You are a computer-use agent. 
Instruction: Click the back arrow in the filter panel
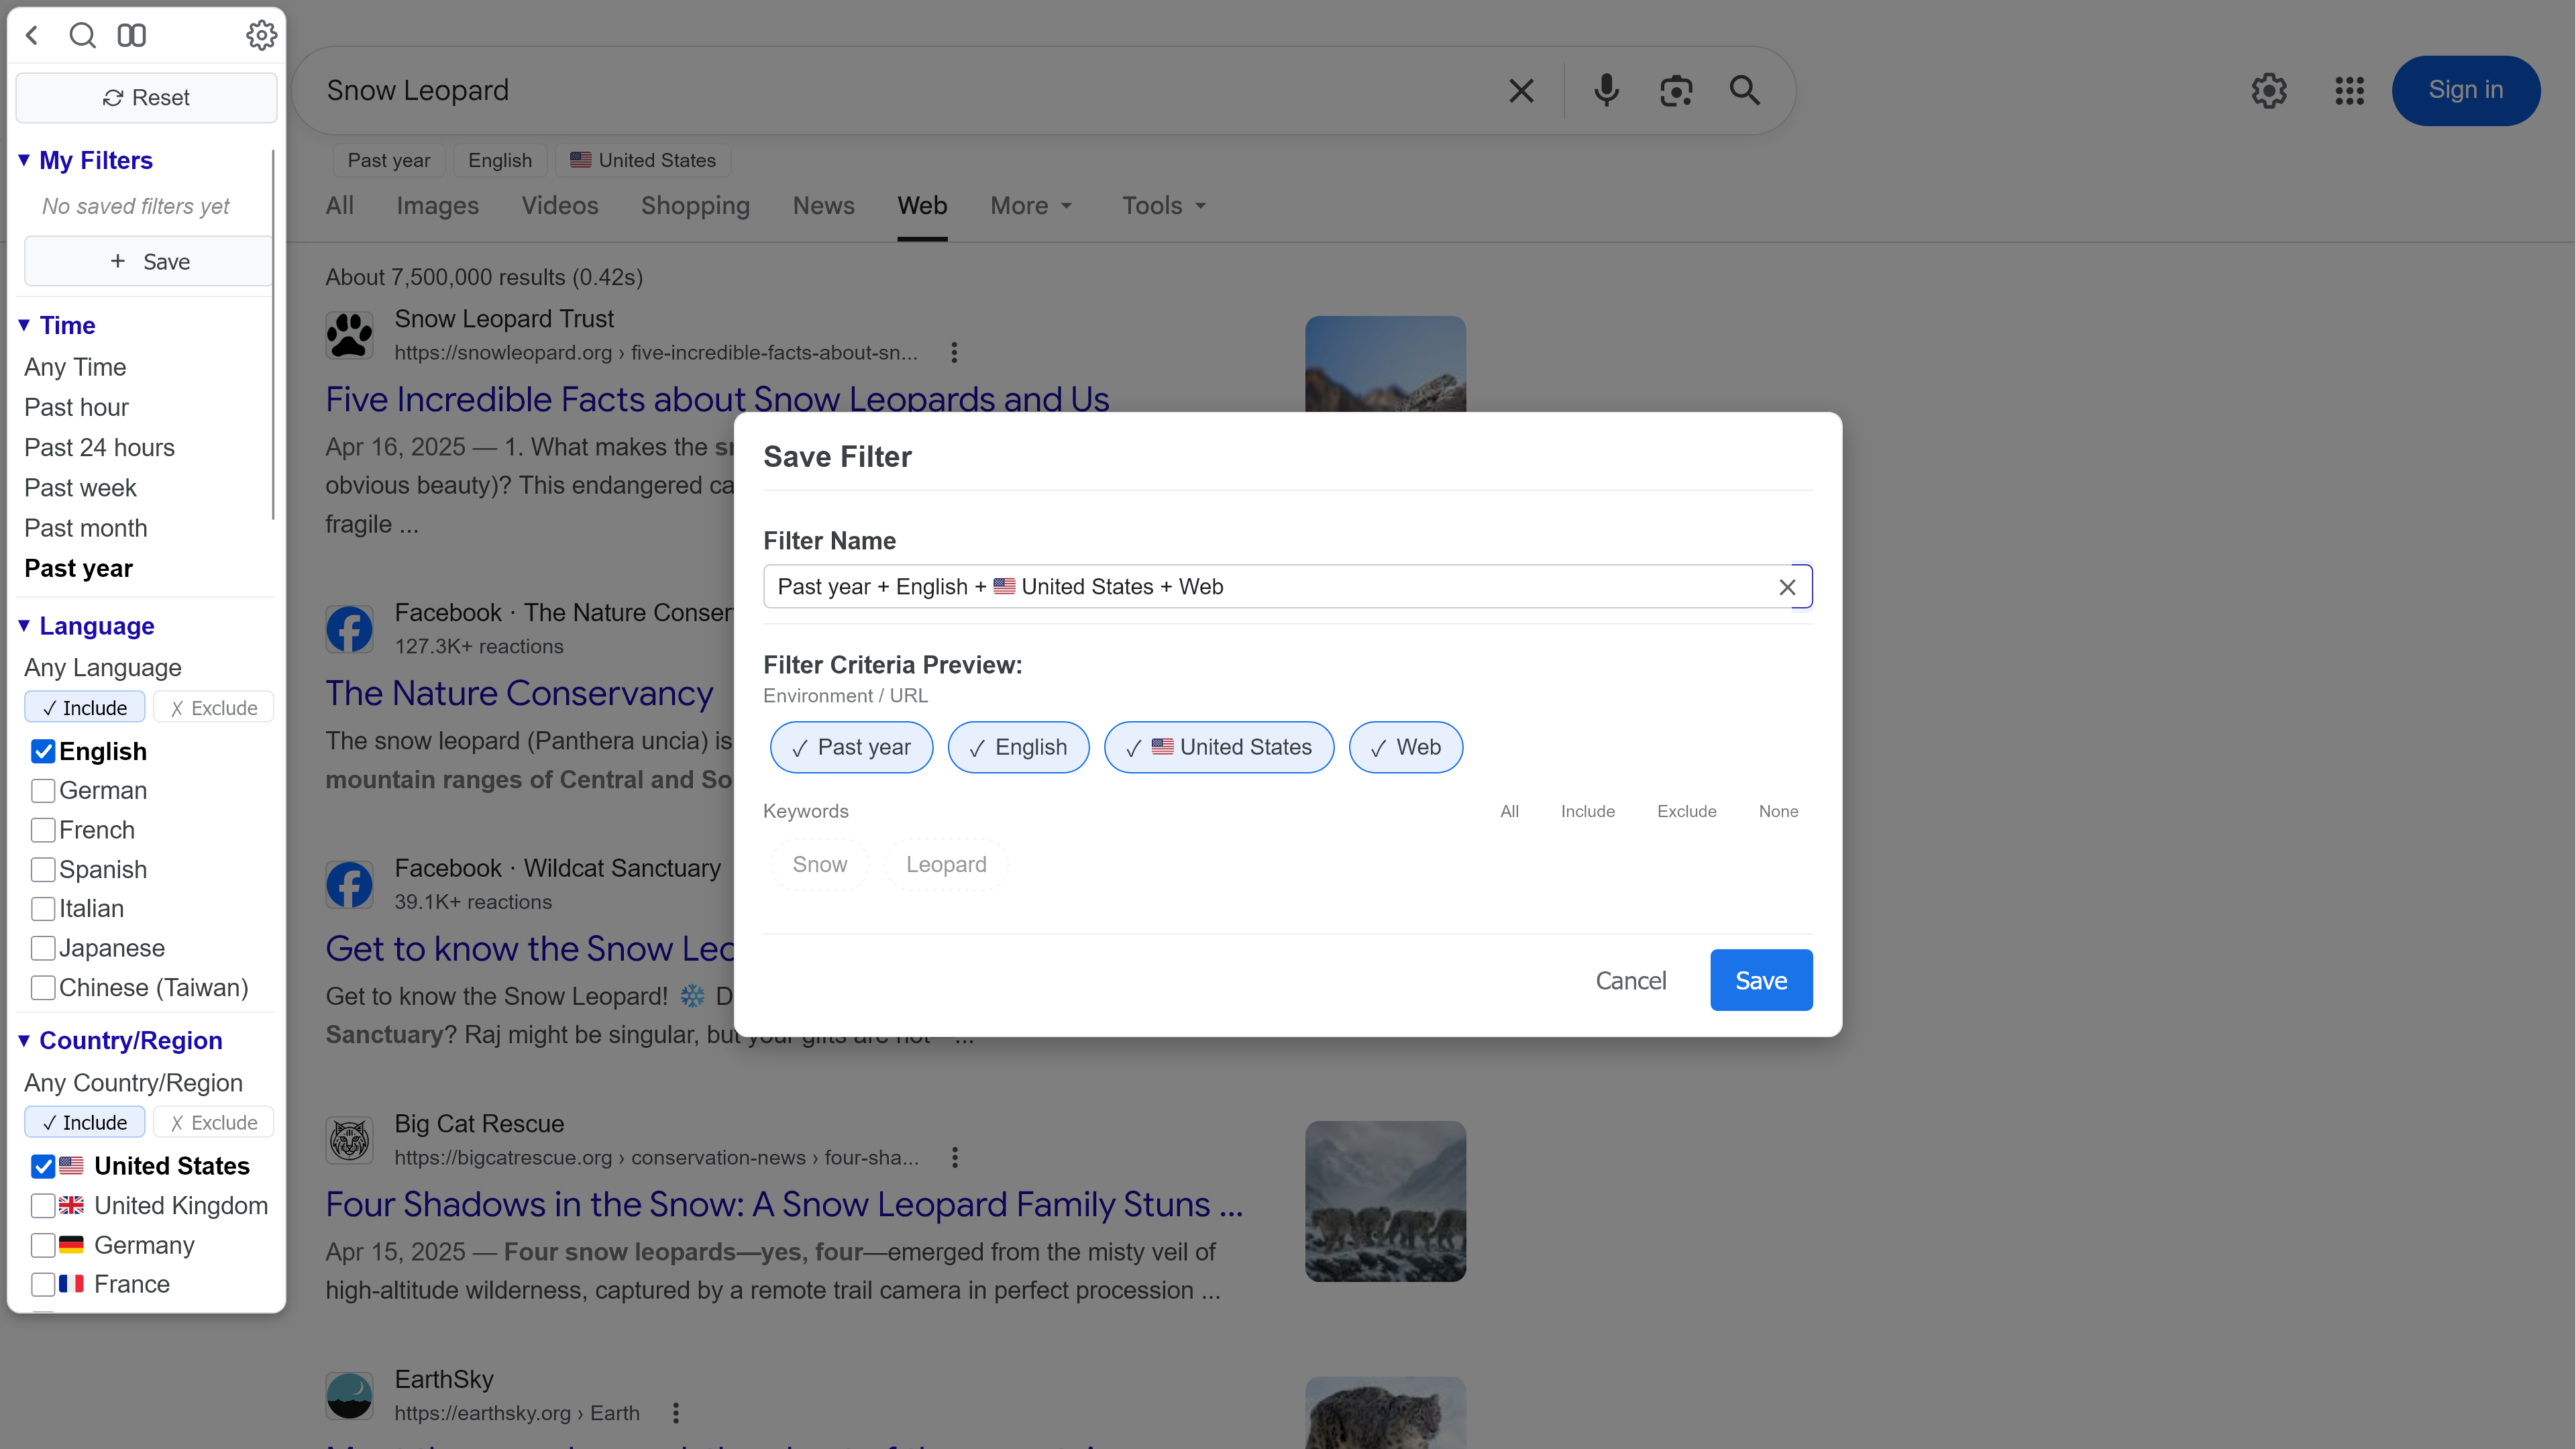tap(33, 35)
